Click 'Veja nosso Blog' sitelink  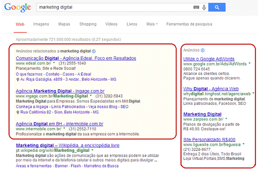tap(103, 107)
